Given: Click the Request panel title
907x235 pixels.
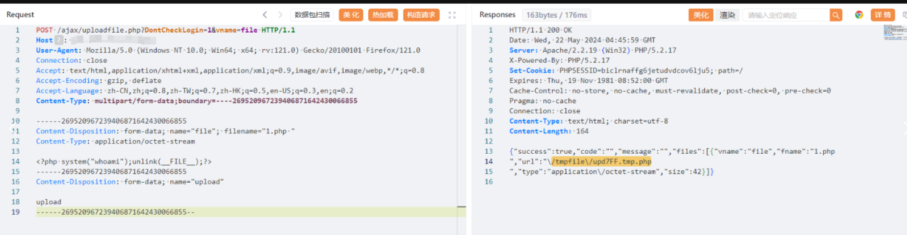Looking at the screenshot, I should coord(20,15).
